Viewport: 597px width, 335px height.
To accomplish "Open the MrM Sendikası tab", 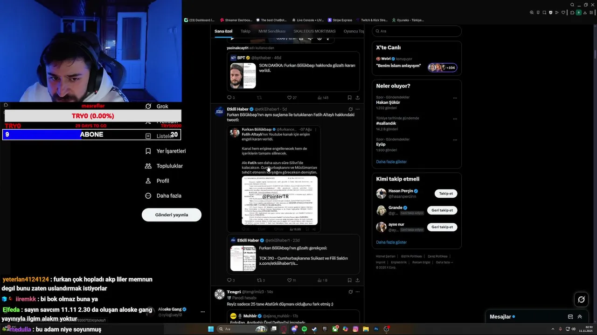I will 272,31.
